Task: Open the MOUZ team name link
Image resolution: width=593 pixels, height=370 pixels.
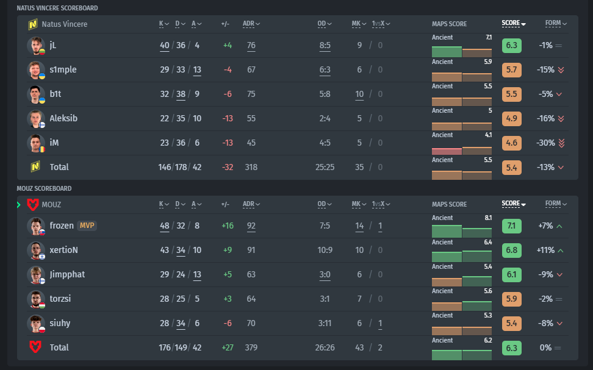Action: tap(51, 204)
